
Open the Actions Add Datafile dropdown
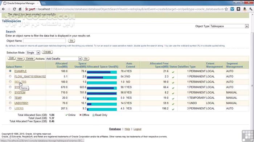pyautogui.click(x=64, y=59)
